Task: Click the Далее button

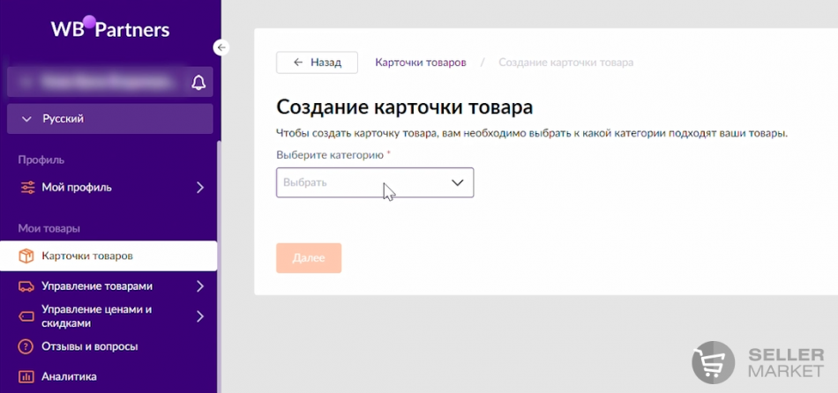Action: click(309, 258)
